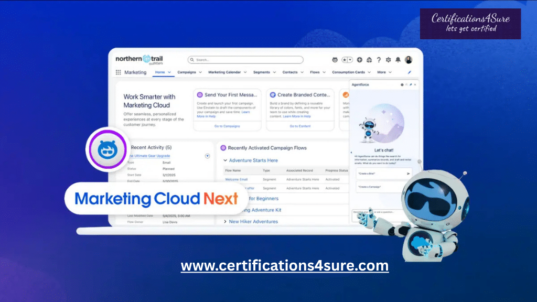The height and width of the screenshot is (302, 537).
Task: Open the Welcome Email flow link
Action: coord(237,179)
